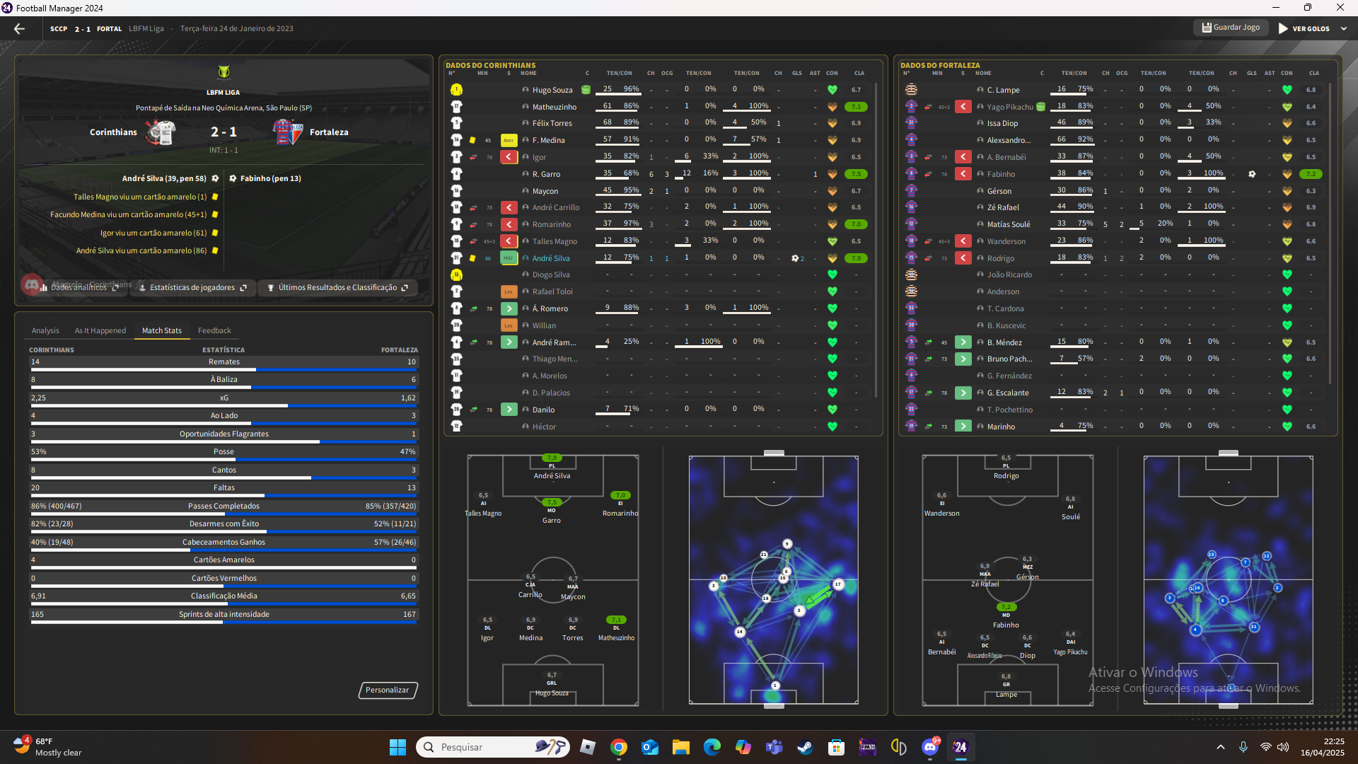The width and height of the screenshot is (1358, 764).
Task: Open Steam from the taskbar
Action: point(805,747)
